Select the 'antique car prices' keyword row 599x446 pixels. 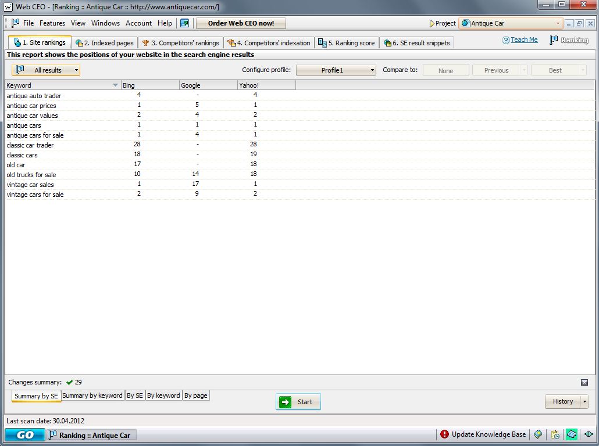click(300, 105)
